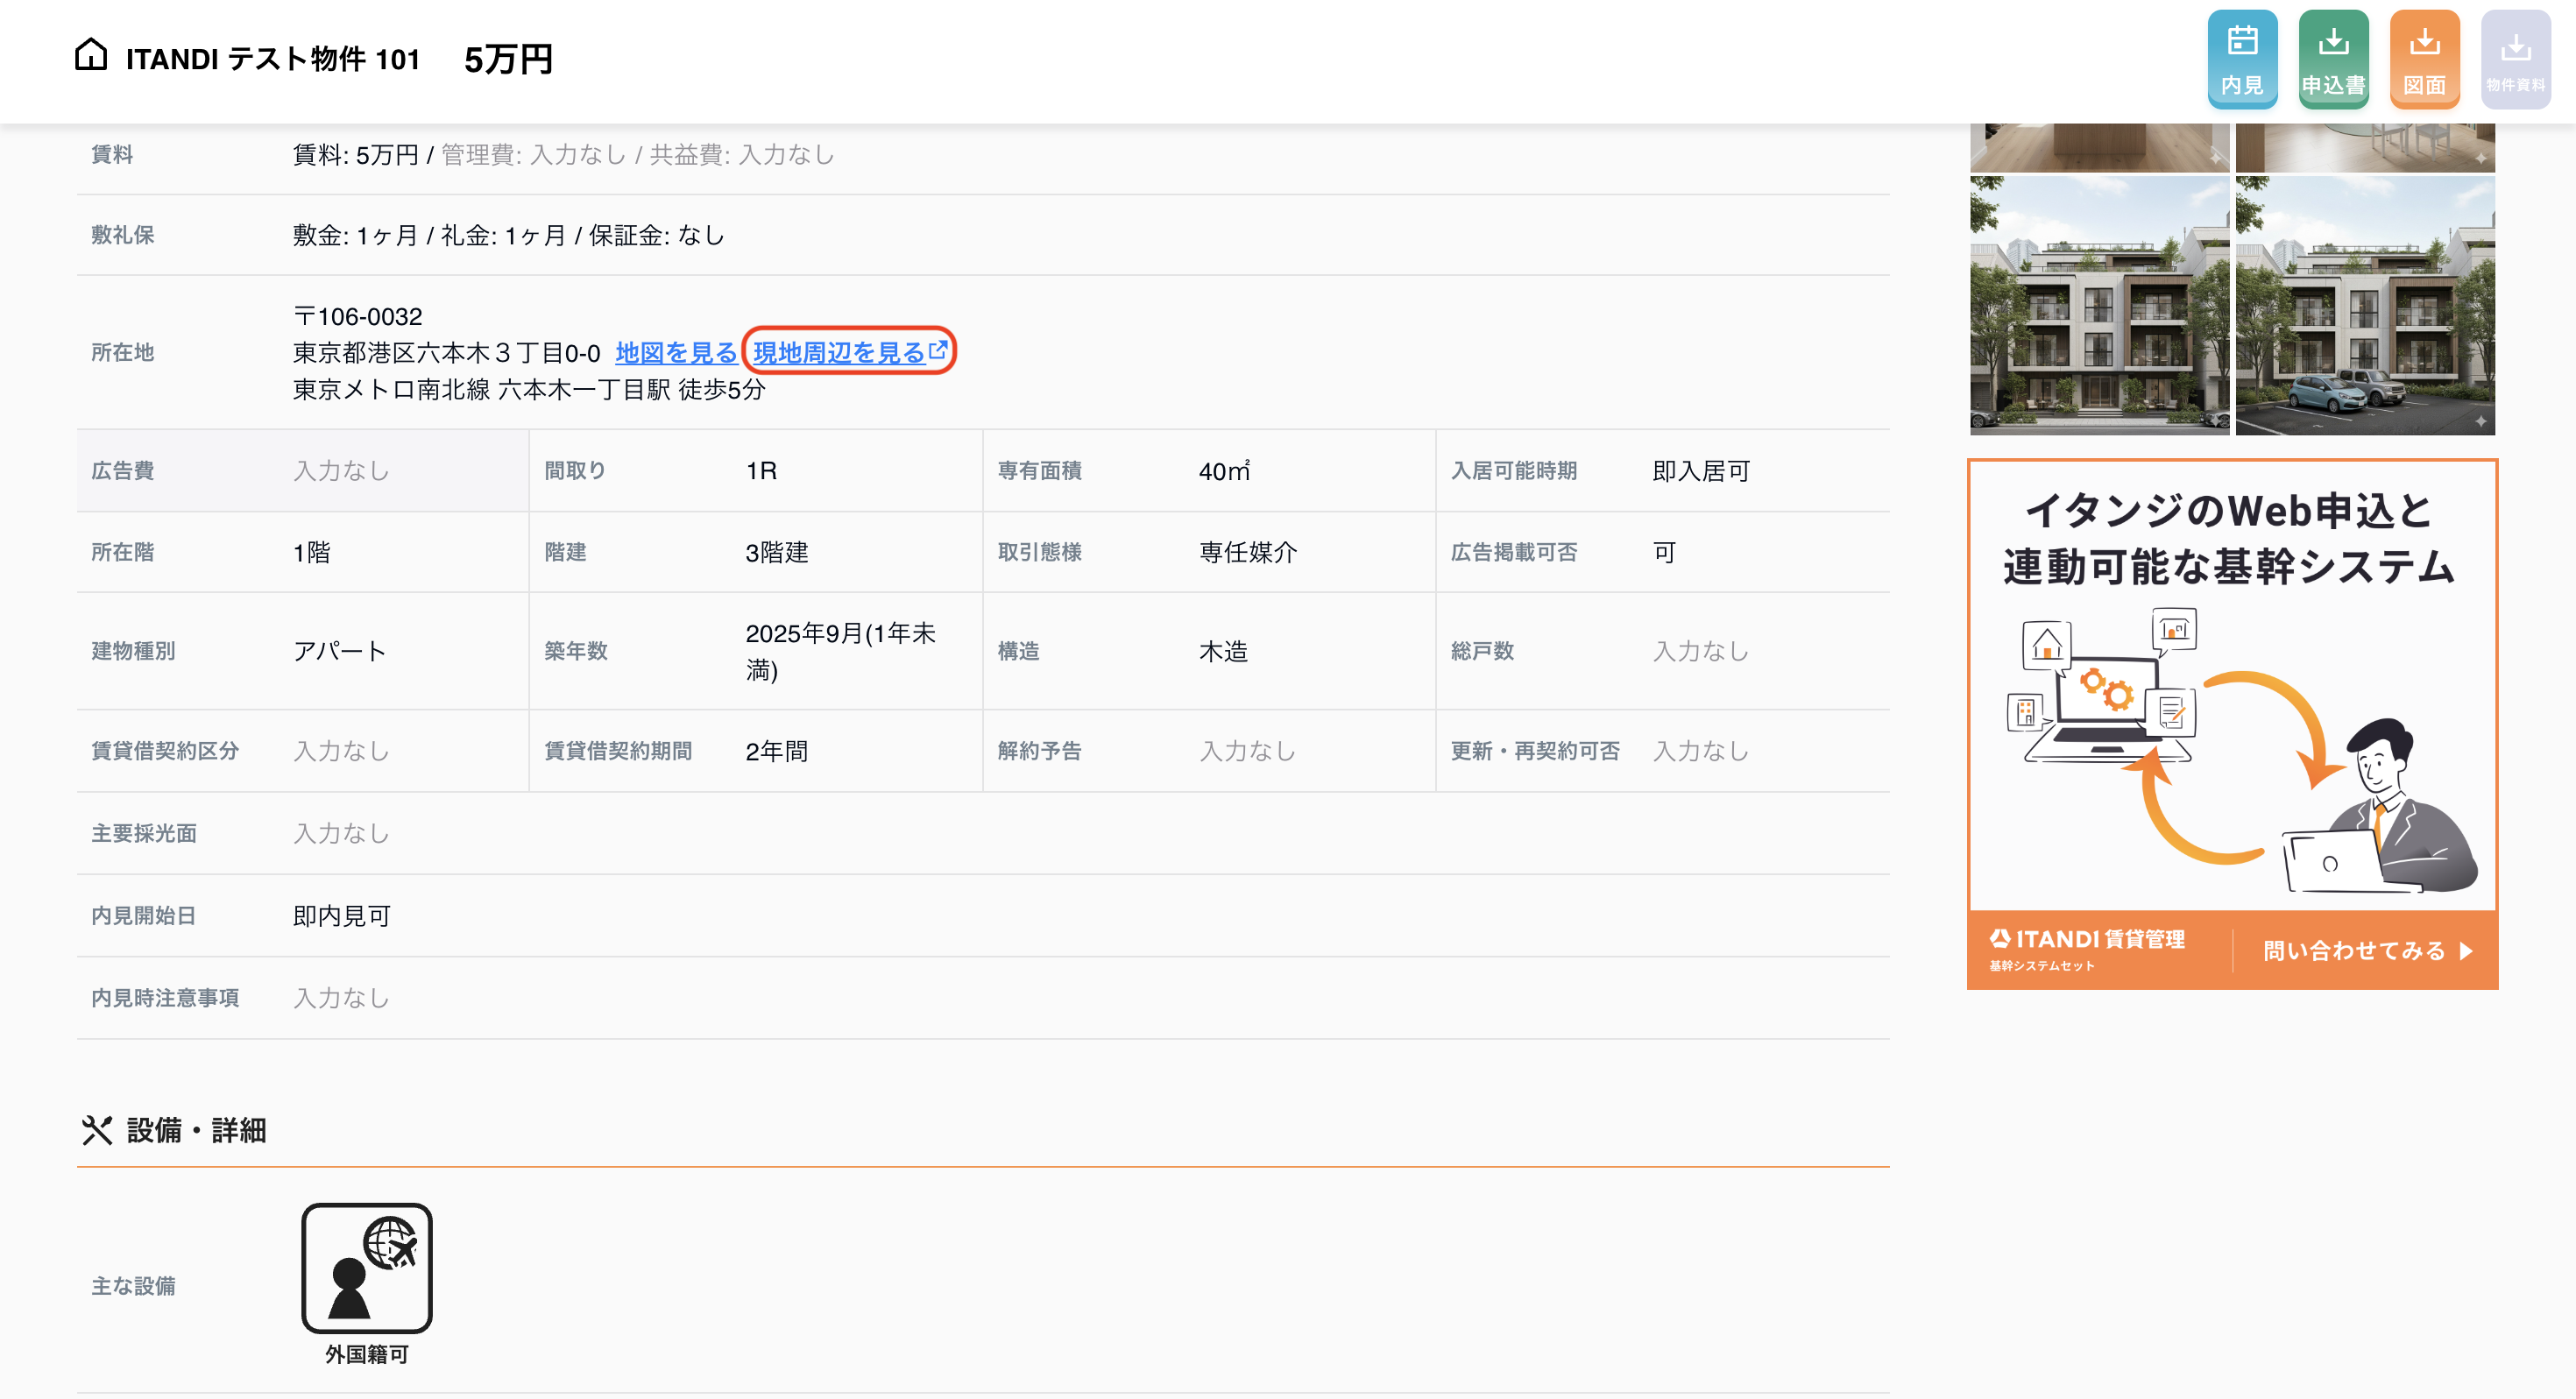Click the external-link icon after 現地周辺を見る

pos(938,350)
